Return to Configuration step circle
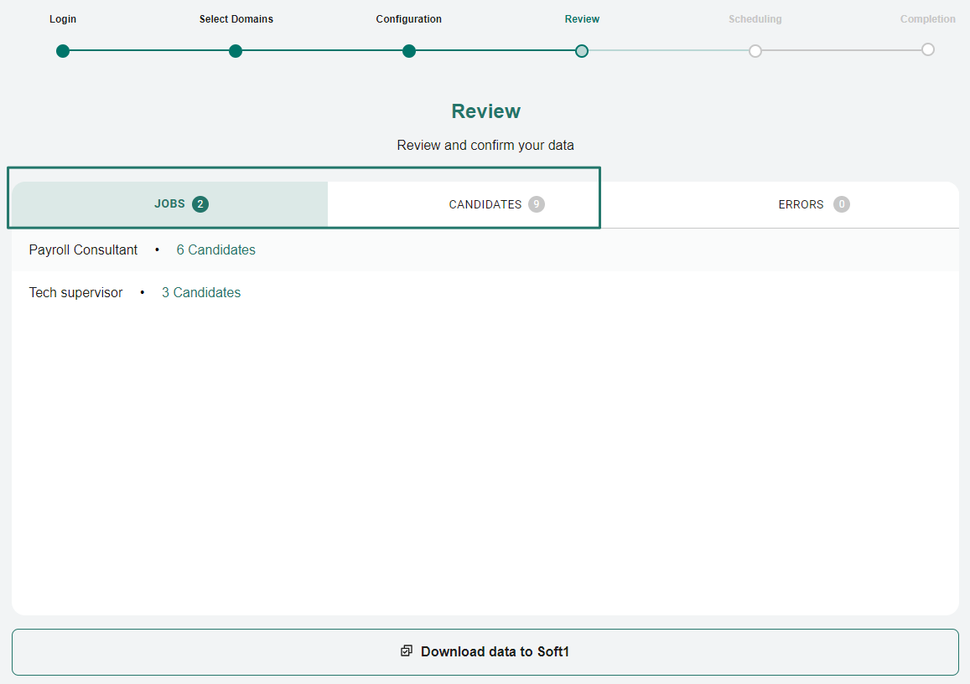 point(409,51)
